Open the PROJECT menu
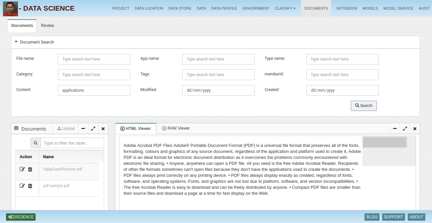Image resolution: width=432 pixels, height=223 pixels. click(x=121, y=8)
